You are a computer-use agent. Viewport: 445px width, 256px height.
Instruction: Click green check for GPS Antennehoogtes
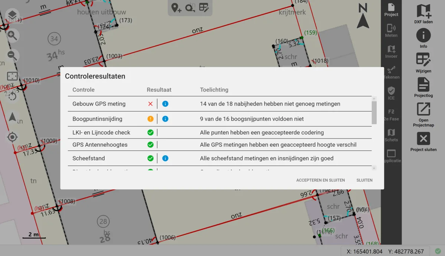(150, 144)
